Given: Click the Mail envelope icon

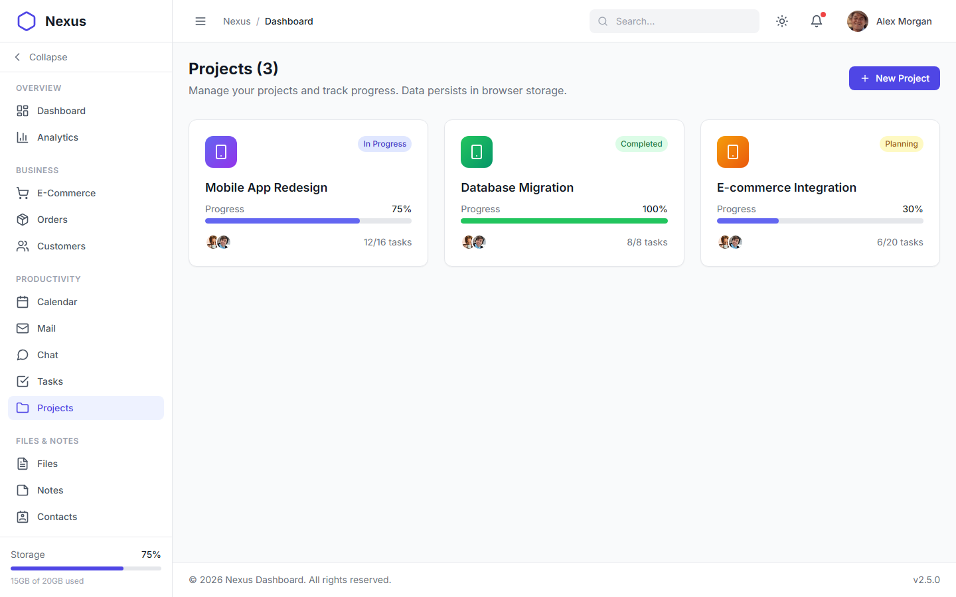Looking at the screenshot, I should click(23, 328).
